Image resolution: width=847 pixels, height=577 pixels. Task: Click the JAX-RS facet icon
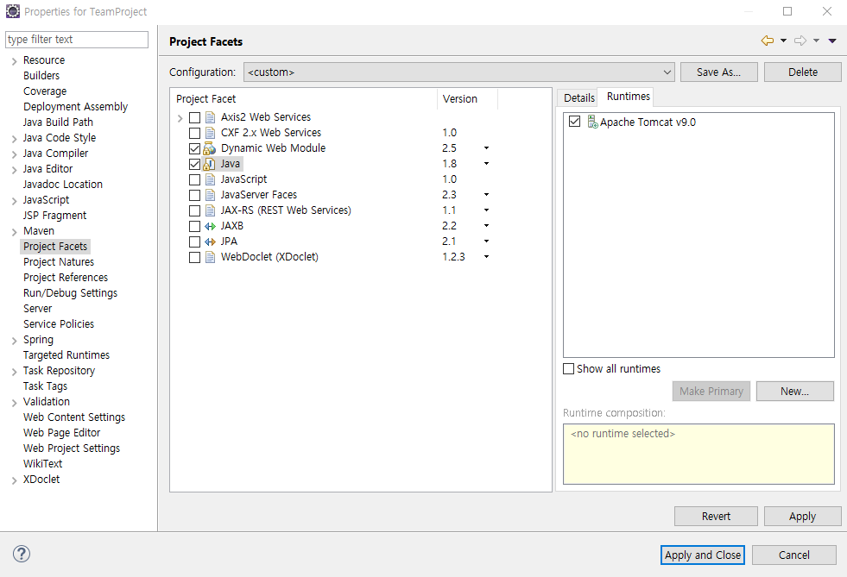210,210
